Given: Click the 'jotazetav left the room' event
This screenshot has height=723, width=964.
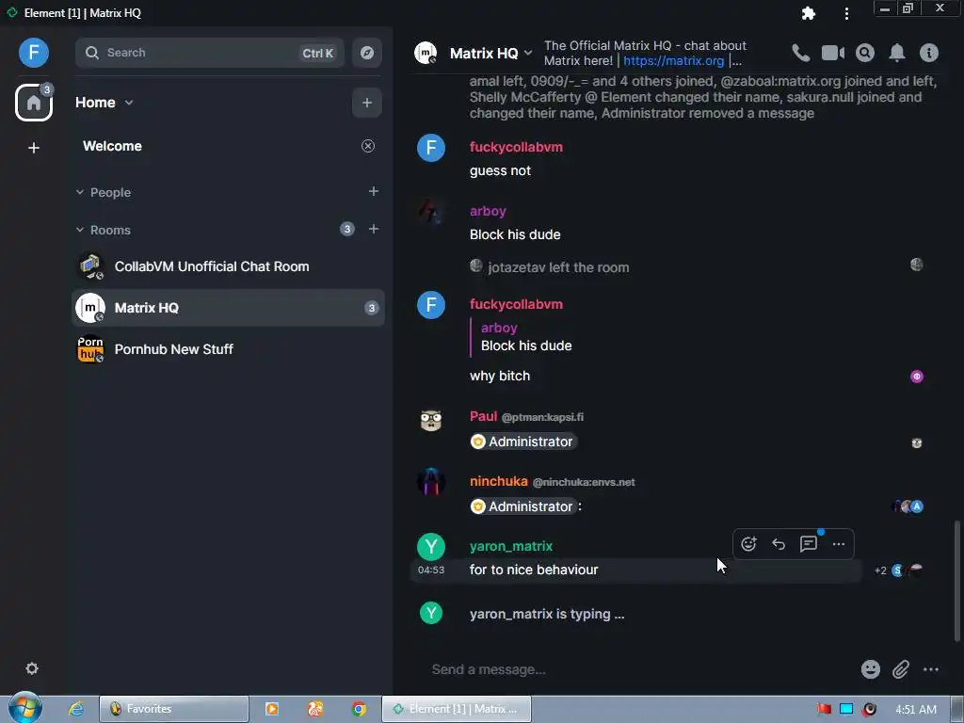Looking at the screenshot, I should click(x=558, y=267).
